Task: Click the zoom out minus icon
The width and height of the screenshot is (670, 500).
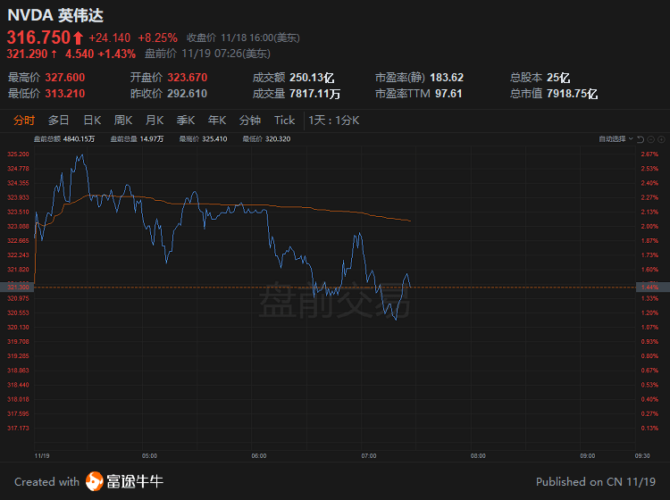Action: [650, 139]
